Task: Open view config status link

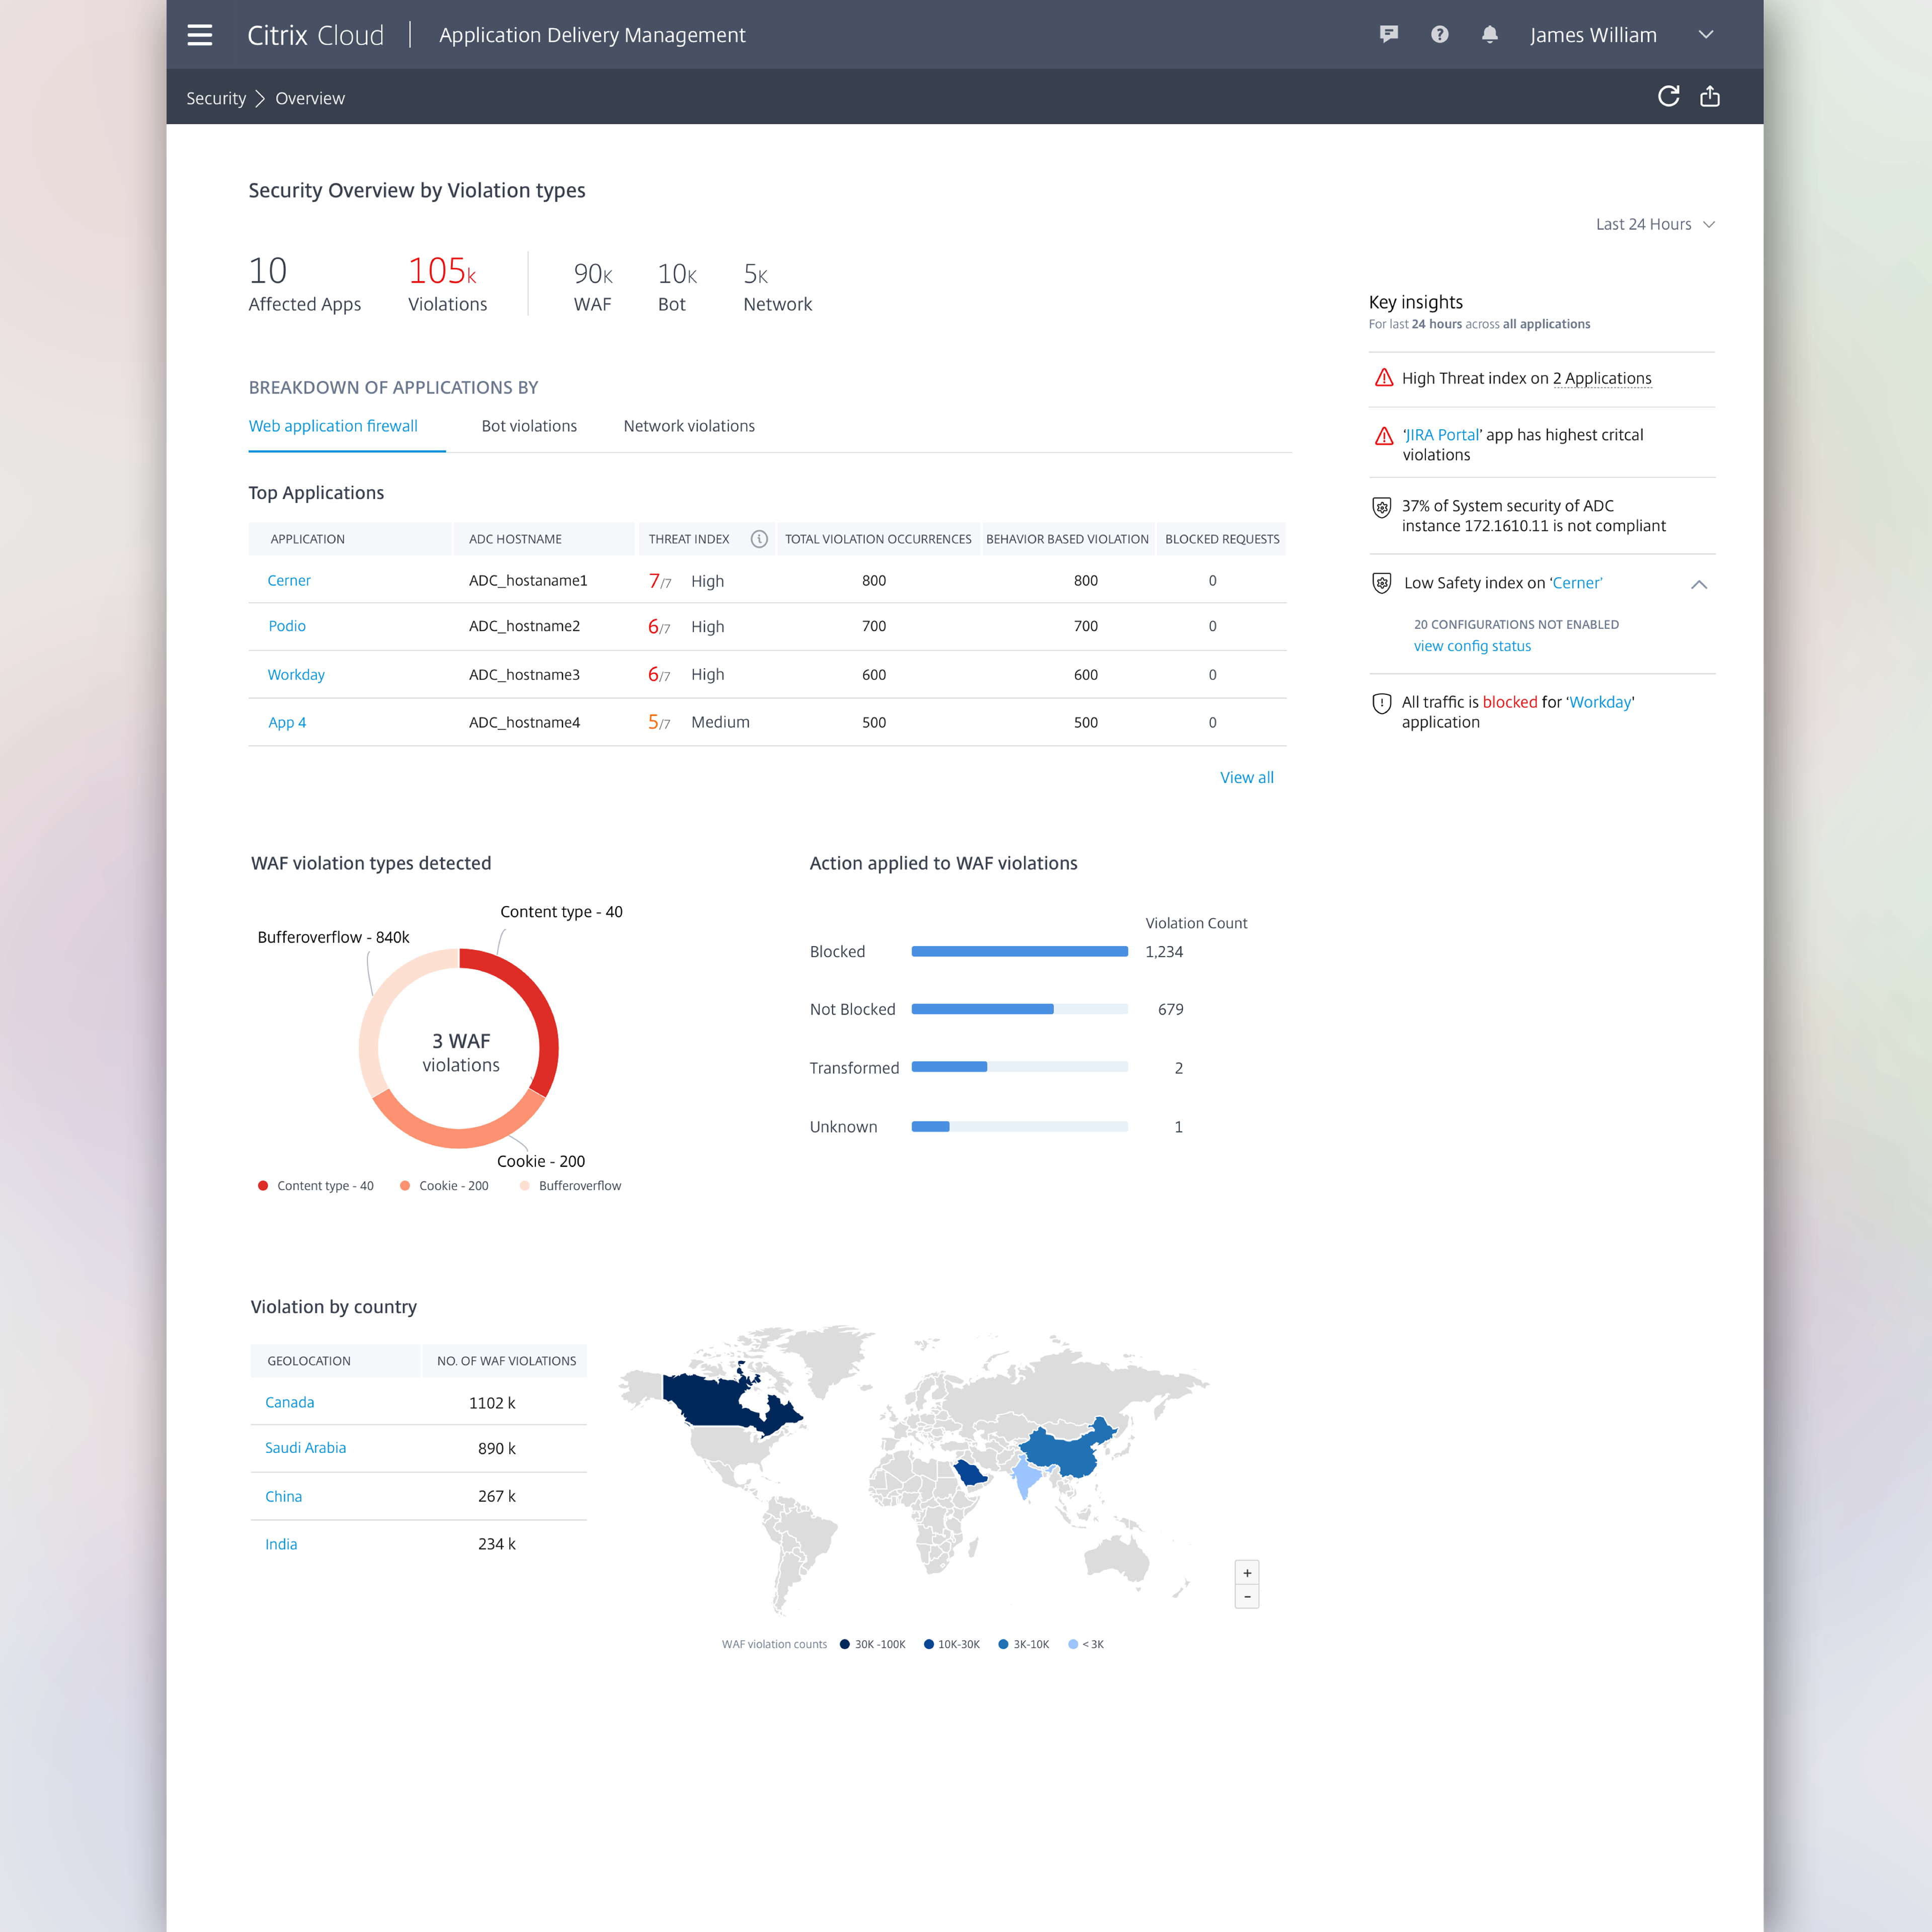Action: tap(1472, 646)
